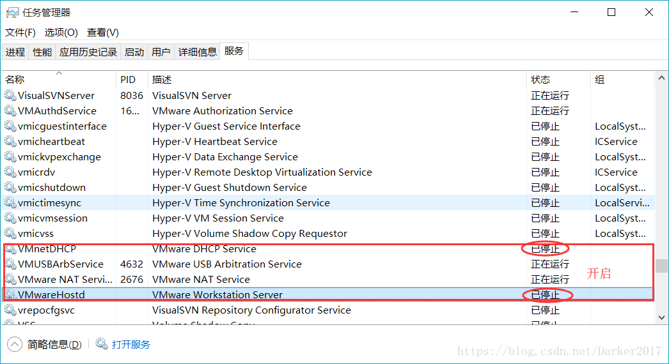Open the 选项(O) menu
Image resolution: width=669 pixels, height=364 pixels.
click(x=61, y=33)
